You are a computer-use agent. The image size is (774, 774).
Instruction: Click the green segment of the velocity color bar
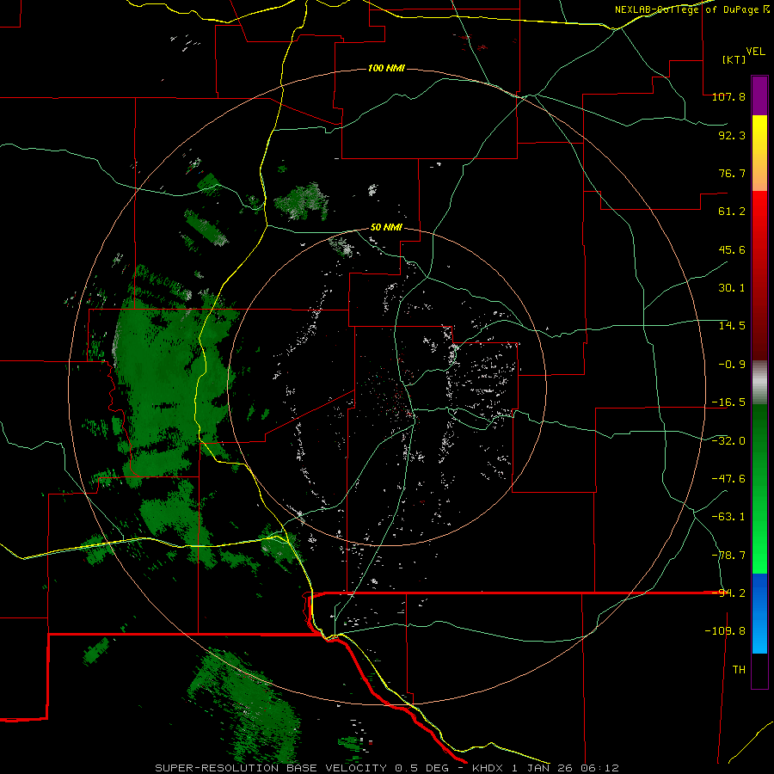point(759,488)
